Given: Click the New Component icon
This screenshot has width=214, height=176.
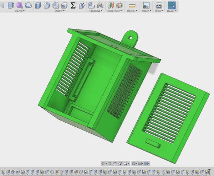Looking at the screenshot, I should (x=91, y=5).
